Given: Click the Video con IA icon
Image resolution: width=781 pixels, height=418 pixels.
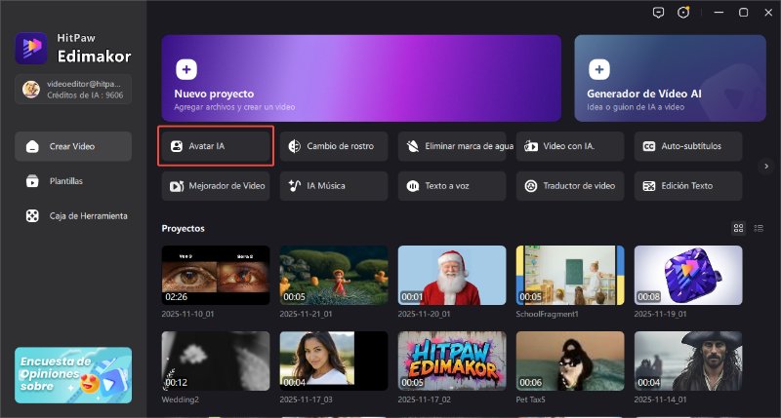Looking at the screenshot, I should [x=531, y=146].
